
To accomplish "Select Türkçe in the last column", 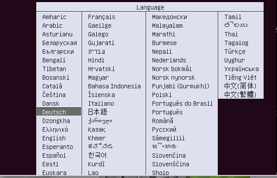I will tap(235, 52).
